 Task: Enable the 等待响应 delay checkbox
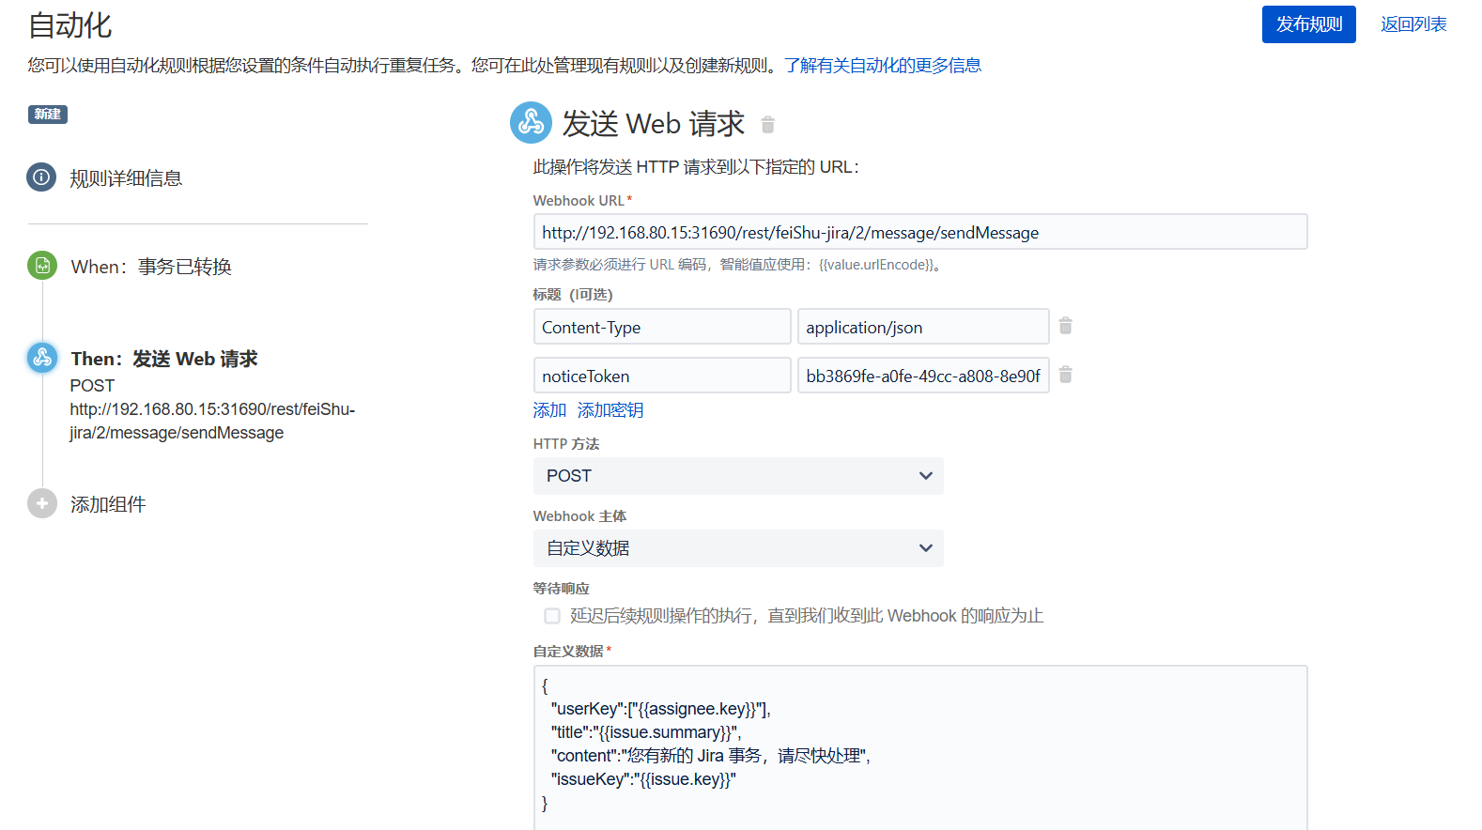tap(552, 616)
